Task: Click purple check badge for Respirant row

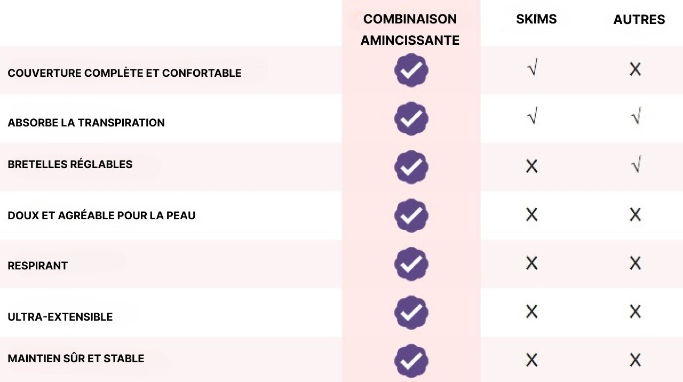Action: 411,264
